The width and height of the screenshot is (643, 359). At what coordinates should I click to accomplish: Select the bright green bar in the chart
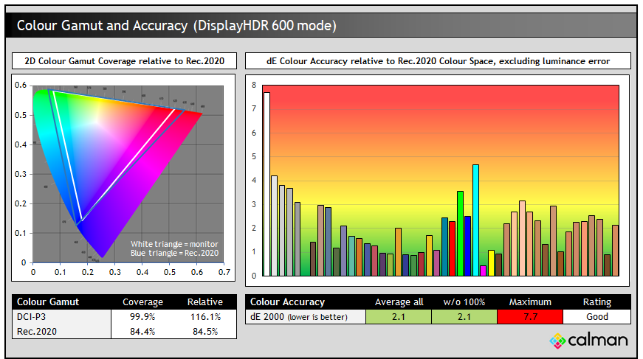(x=460, y=233)
